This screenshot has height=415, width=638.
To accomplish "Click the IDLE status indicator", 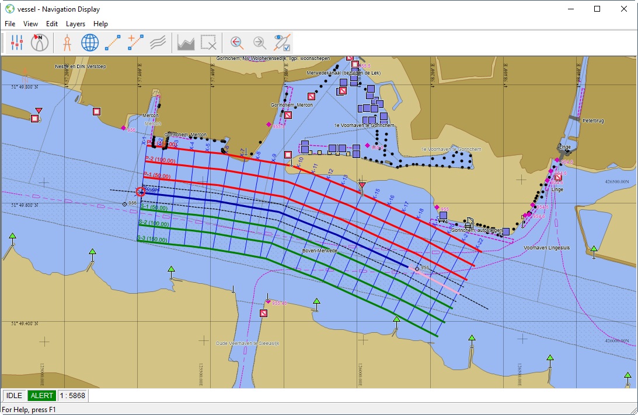I will pos(14,396).
